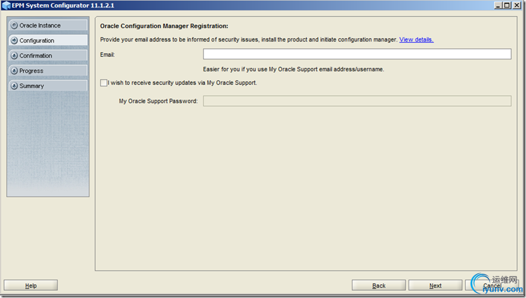Select the Oracle Instance step label
Screen dimensions: 526x298
pos(40,25)
